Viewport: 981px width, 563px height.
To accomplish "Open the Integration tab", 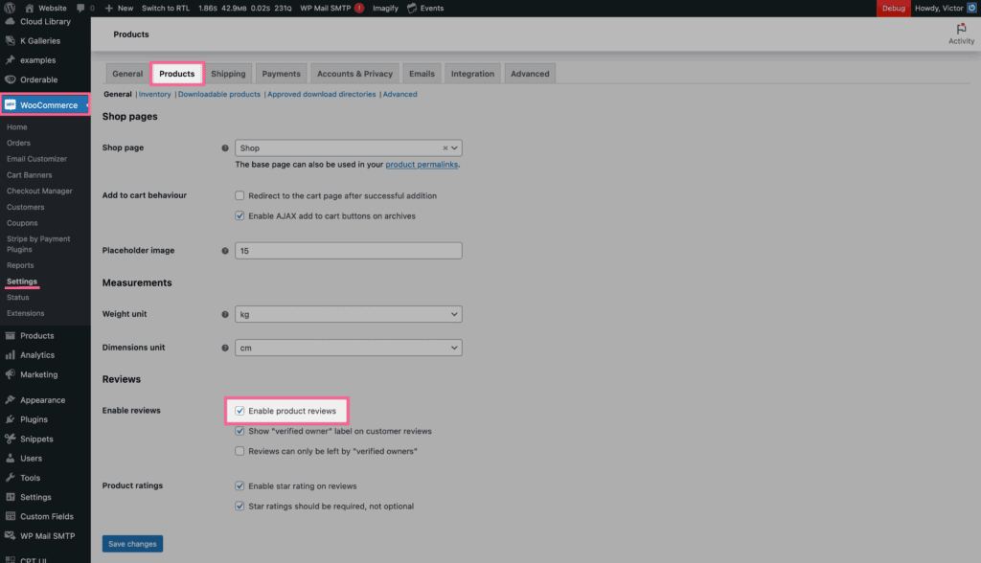I will 472,74.
